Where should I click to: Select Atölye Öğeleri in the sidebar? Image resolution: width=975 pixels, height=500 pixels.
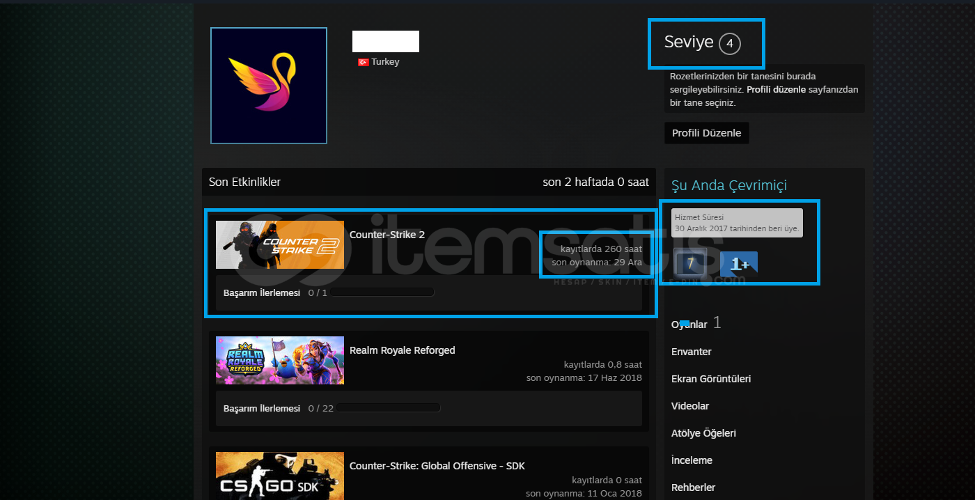703,433
